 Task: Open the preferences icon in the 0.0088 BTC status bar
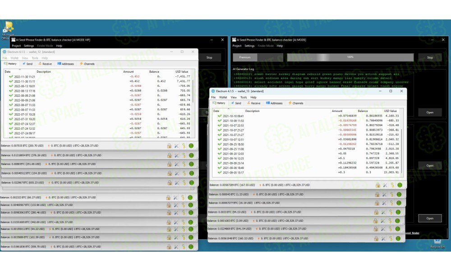tap(177, 164)
